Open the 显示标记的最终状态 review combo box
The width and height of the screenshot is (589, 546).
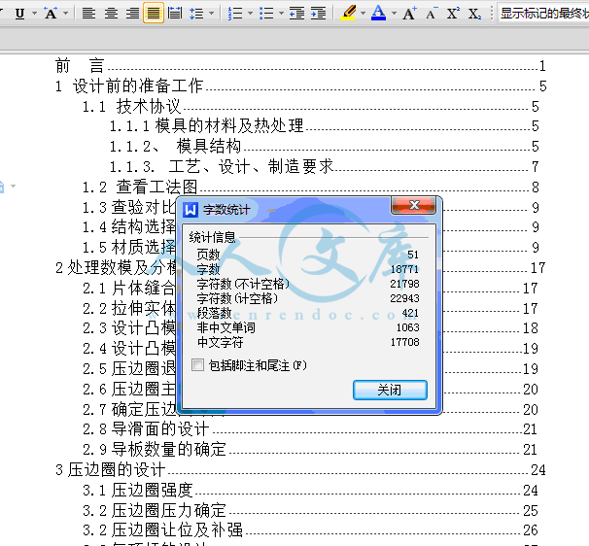(543, 14)
